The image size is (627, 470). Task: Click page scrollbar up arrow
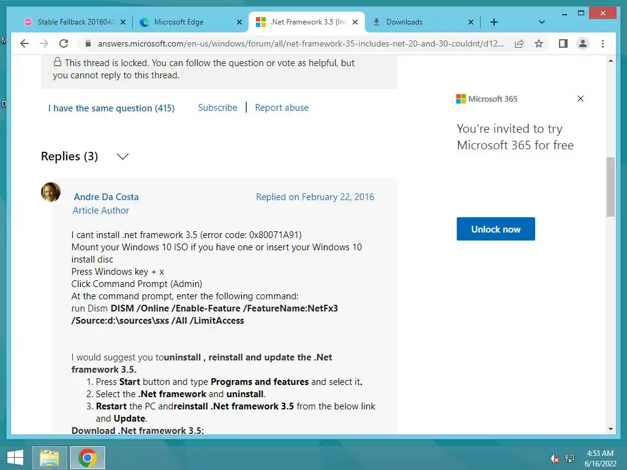(610, 61)
